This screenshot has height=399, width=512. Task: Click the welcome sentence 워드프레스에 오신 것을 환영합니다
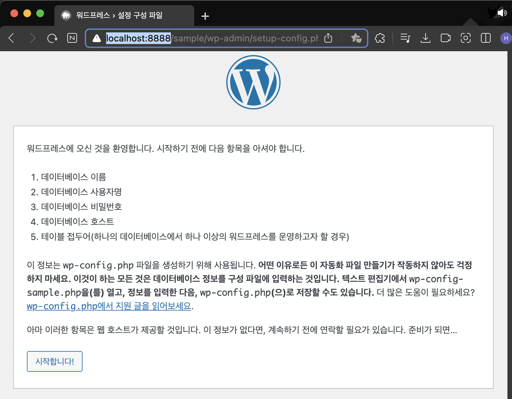click(91, 149)
